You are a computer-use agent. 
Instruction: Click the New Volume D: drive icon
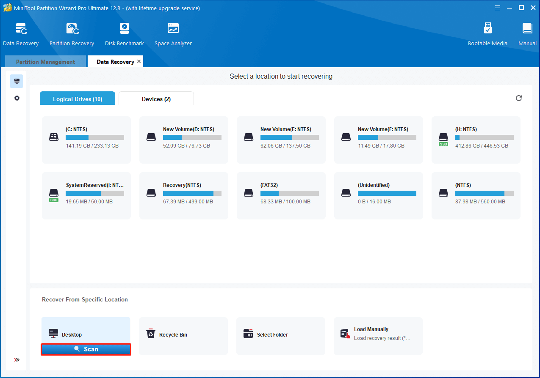click(x=151, y=137)
